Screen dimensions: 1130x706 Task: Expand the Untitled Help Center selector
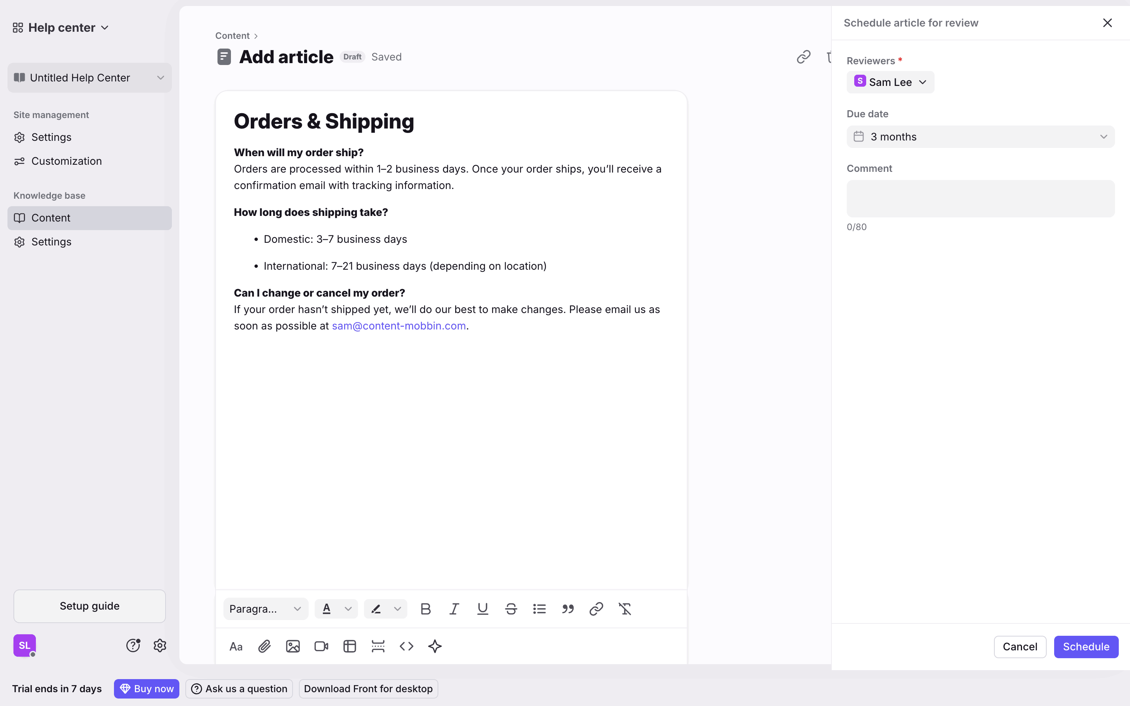pos(89,78)
